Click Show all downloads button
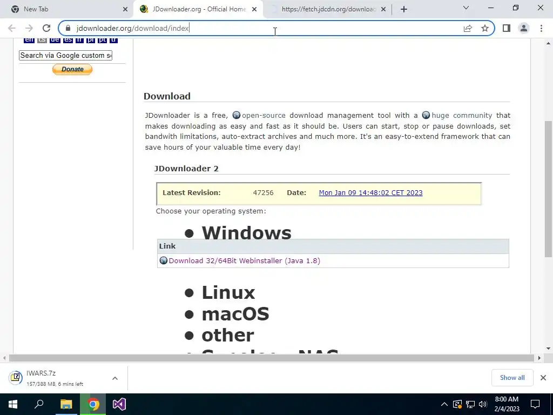 pos(512,378)
